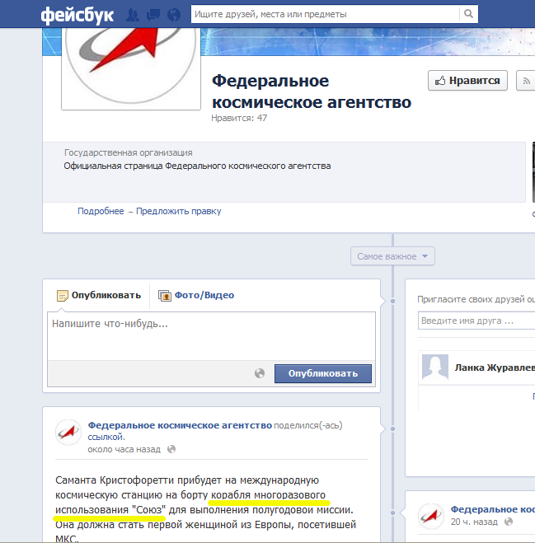This screenshot has width=535, height=543.
Task: Open the Подробнее link
Action: pos(101,211)
